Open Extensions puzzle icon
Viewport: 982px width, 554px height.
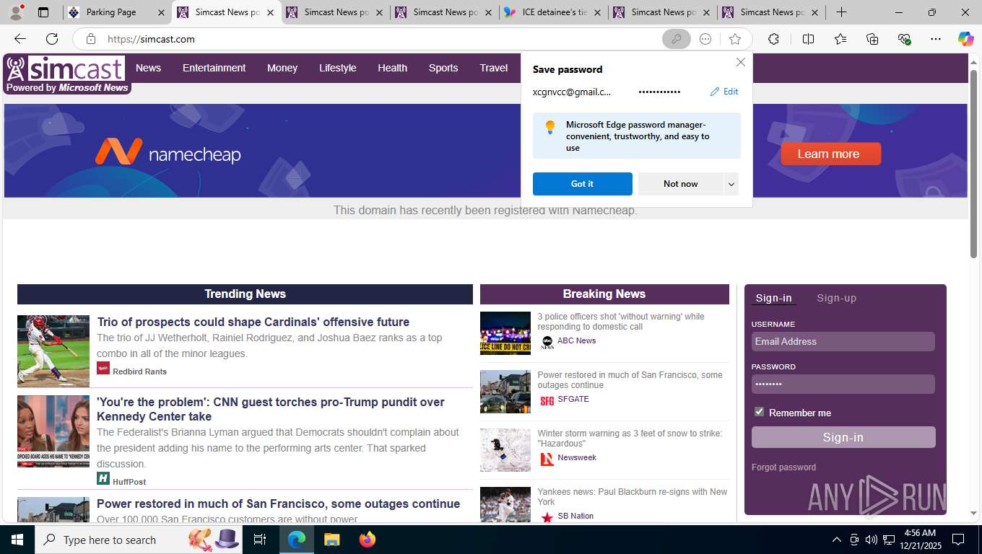[773, 39]
